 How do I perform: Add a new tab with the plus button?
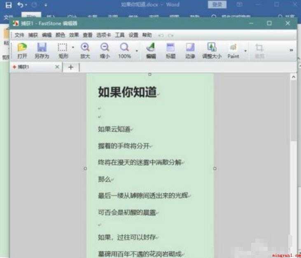coord(71,67)
